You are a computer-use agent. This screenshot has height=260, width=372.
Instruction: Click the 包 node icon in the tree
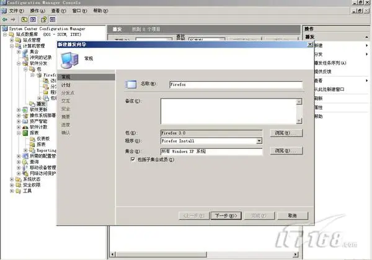(x=32, y=69)
